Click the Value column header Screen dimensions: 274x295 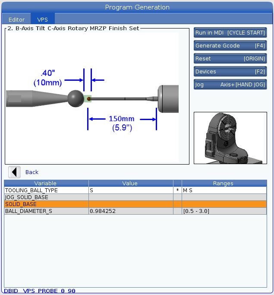[x=131, y=183]
